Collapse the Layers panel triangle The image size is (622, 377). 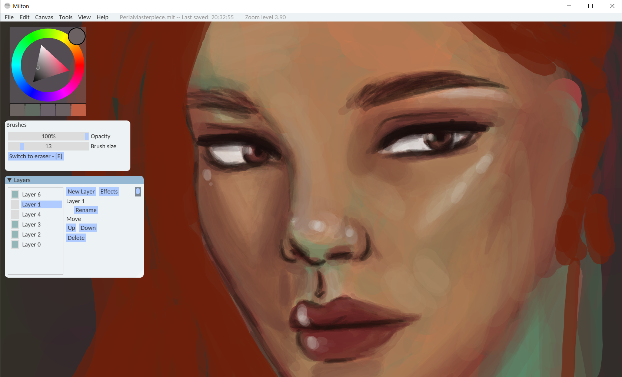pyautogui.click(x=10, y=180)
